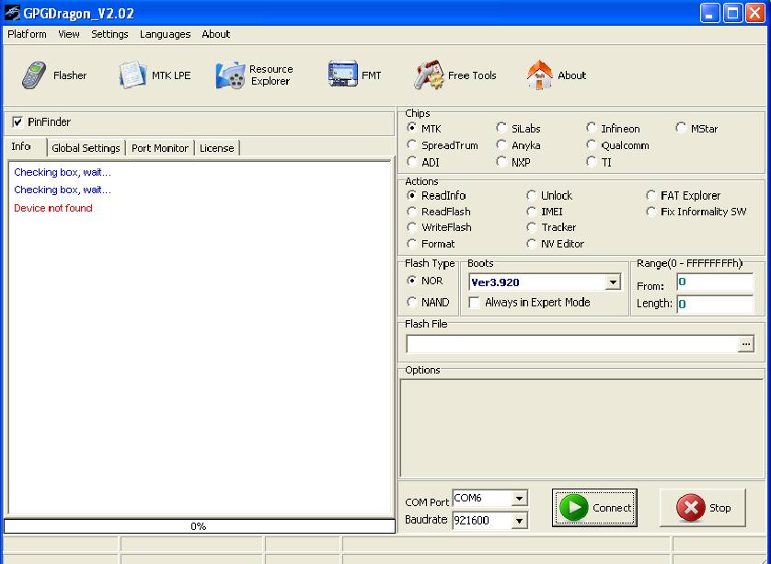The width and height of the screenshot is (771, 564).
Task: Minimize the GPGDragon window
Action: tap(709, 13)
